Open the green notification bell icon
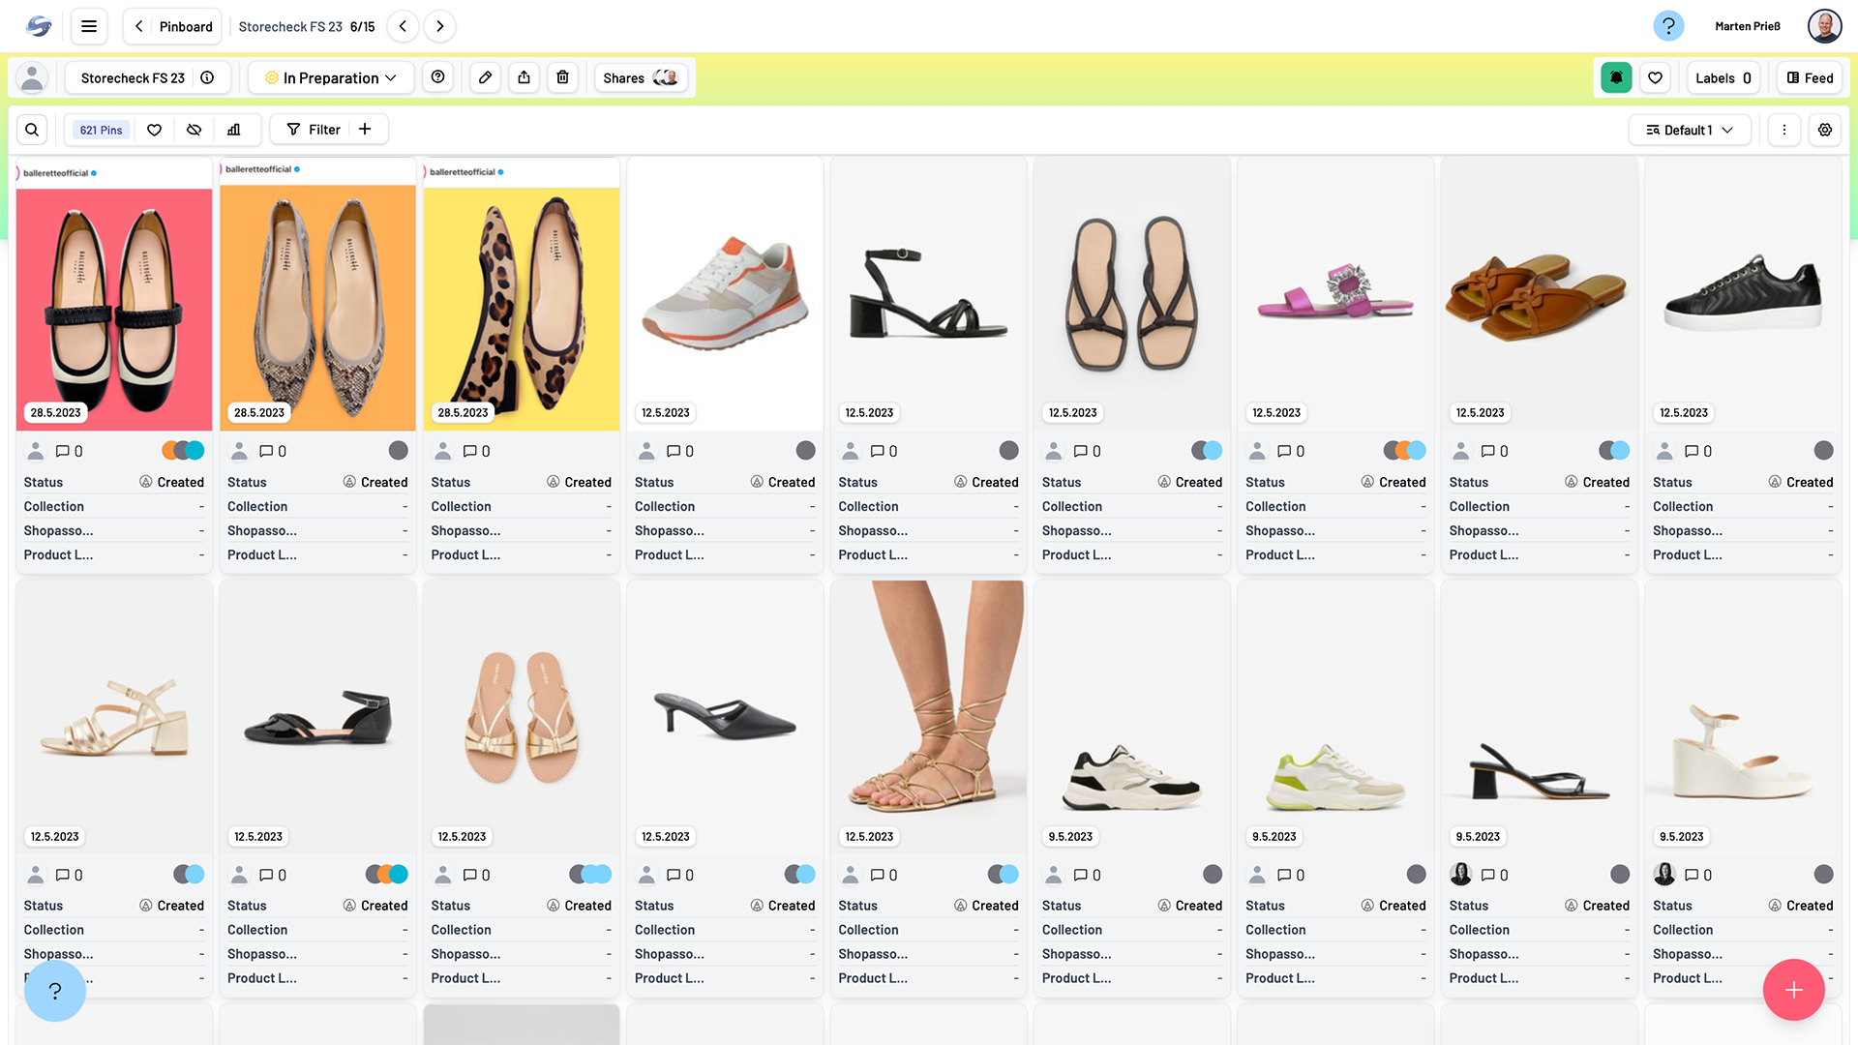1858x1045 pixels. pos(1616,77)
